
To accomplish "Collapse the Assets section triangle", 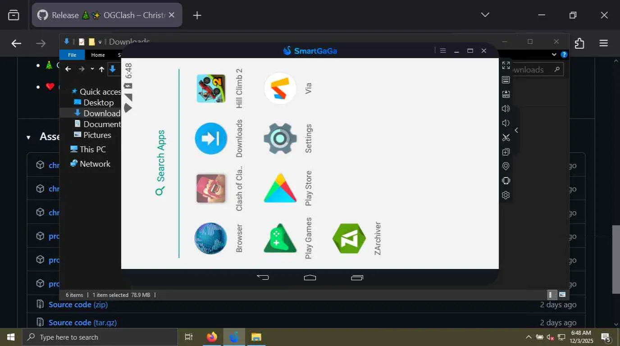I will click(28, 137).
